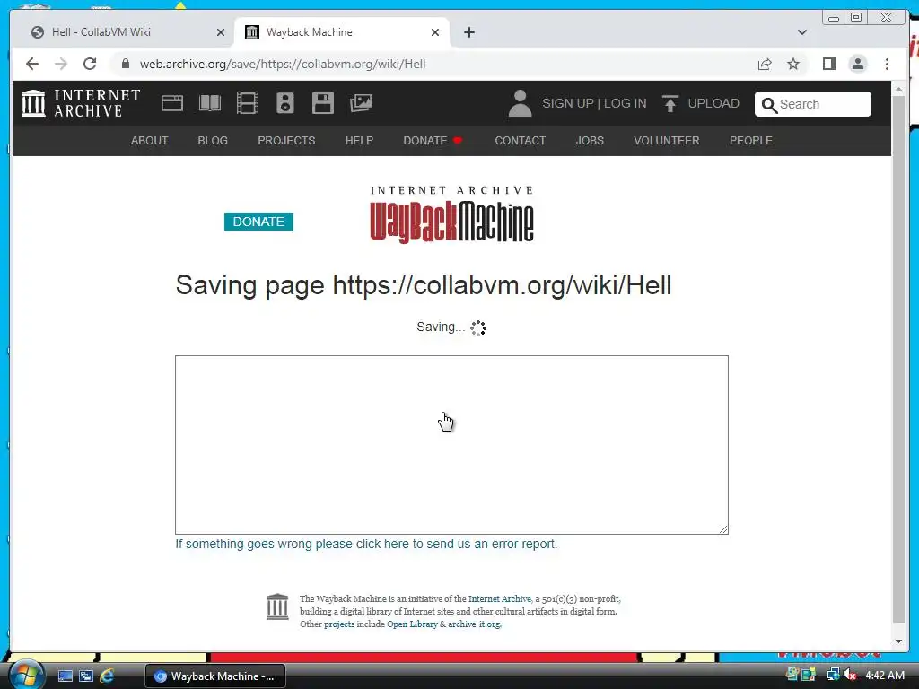Open the projects footer link
This screenshot has height=689, width=919.
tap(339, 624)
